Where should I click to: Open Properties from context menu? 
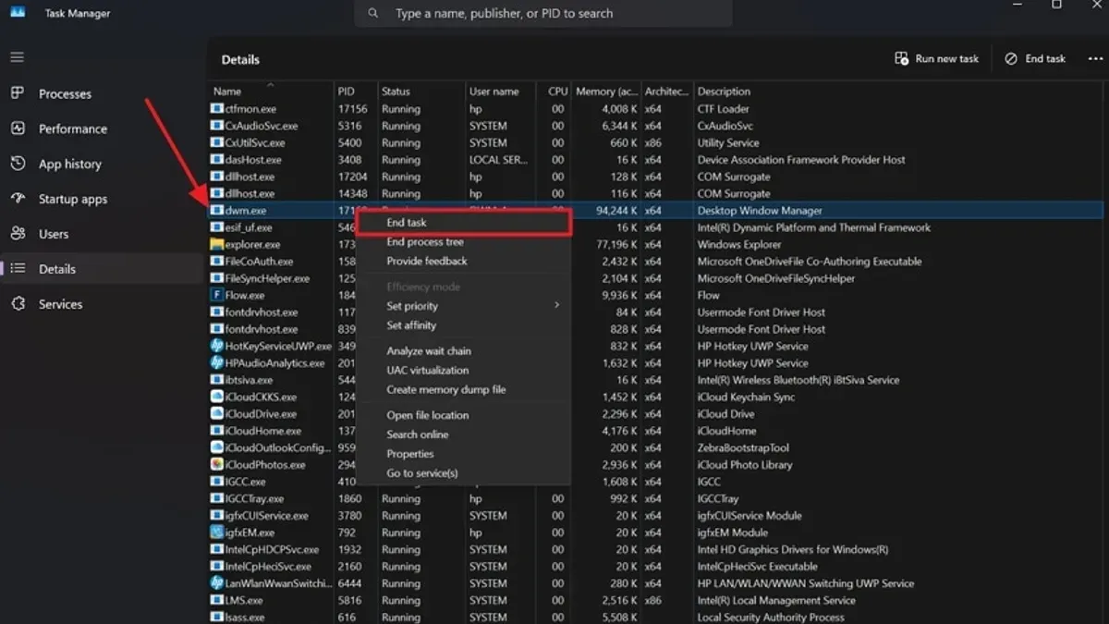pos(464,454)
